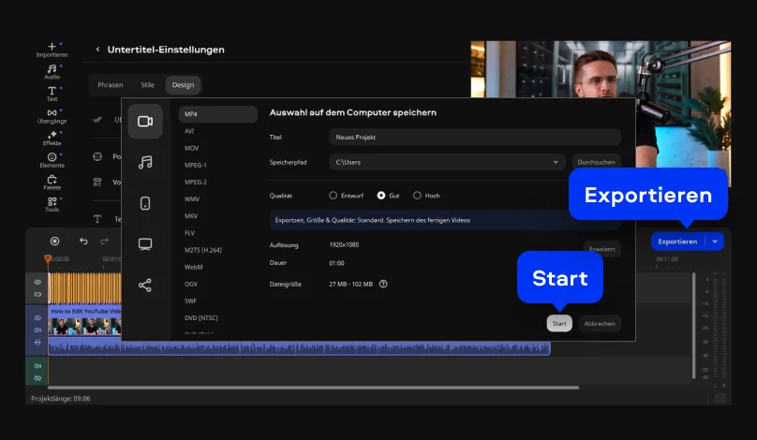The width and height of the screenshot is (757, 440).
Task: Click the horizontal timeline scrollbar
Action: point(313,387)
